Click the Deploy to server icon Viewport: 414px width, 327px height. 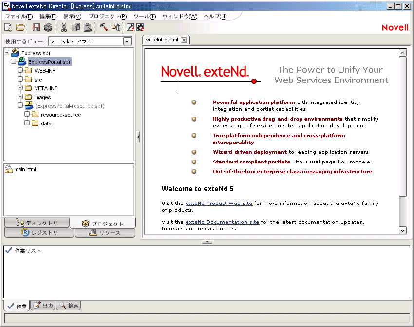[116, 27]
